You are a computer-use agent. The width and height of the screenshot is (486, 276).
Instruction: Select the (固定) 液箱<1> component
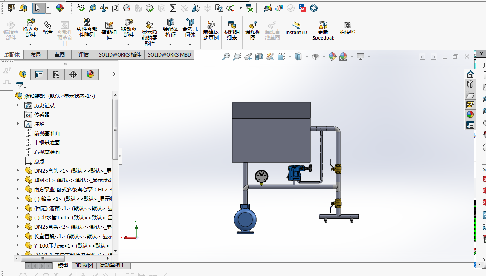click(73, 208)
